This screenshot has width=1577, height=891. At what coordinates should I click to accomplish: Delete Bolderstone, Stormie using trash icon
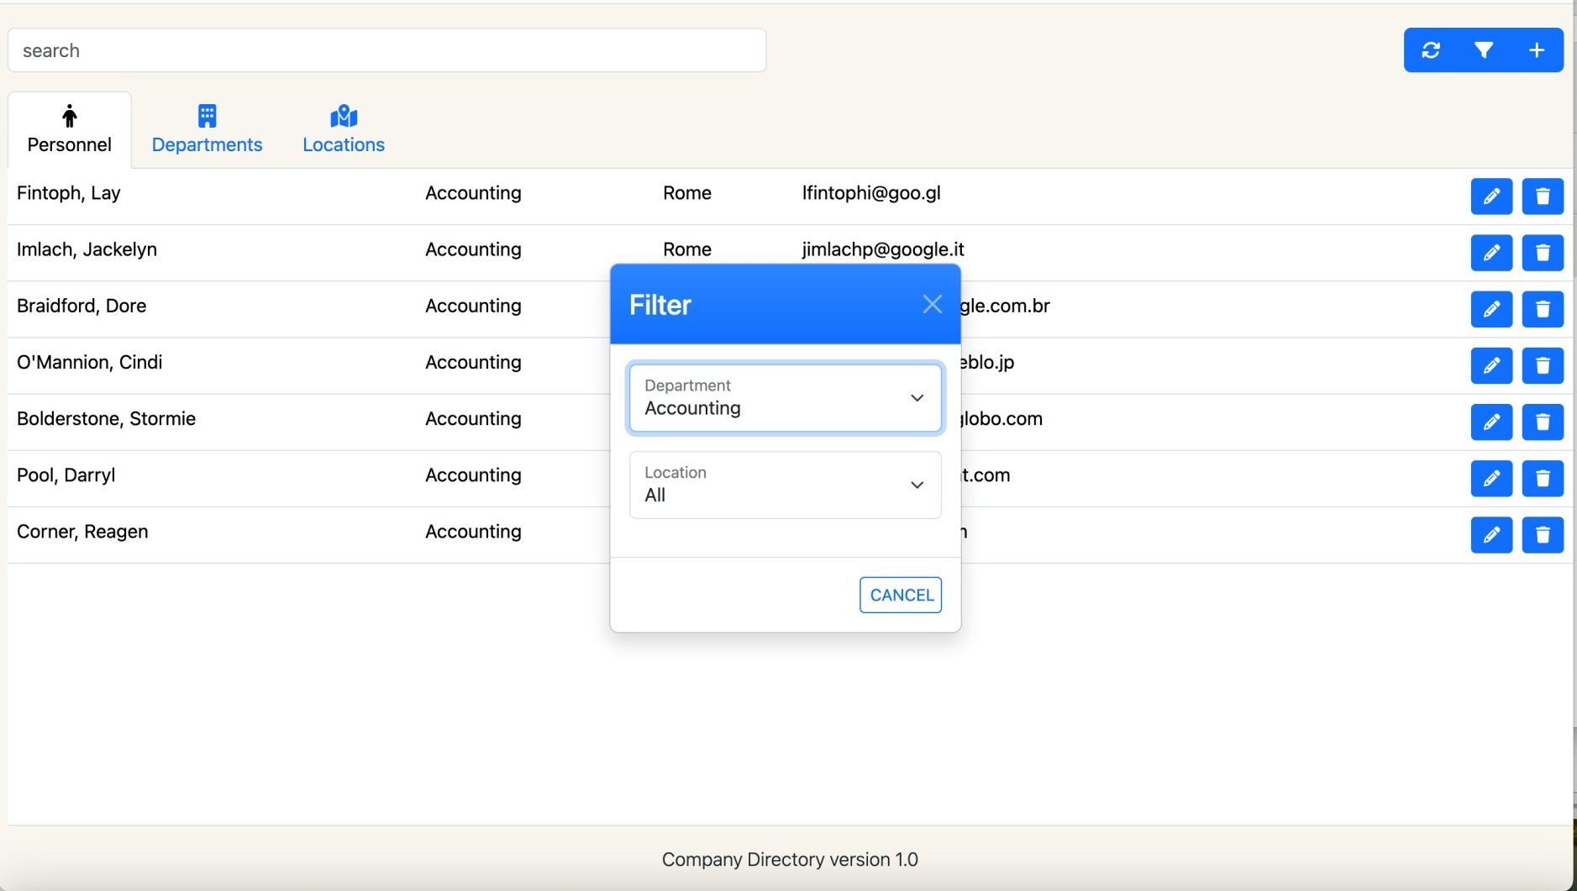click(1543, 422)
